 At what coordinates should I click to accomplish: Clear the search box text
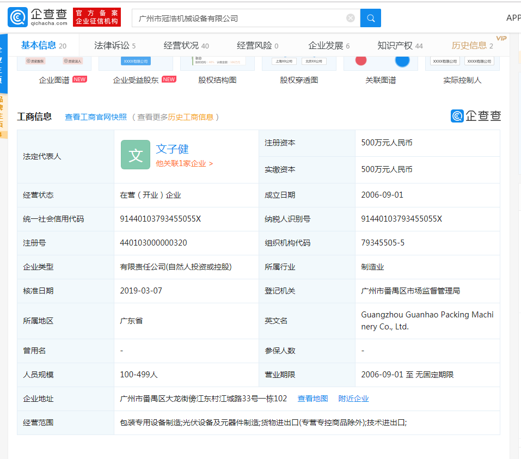[351, 18]
